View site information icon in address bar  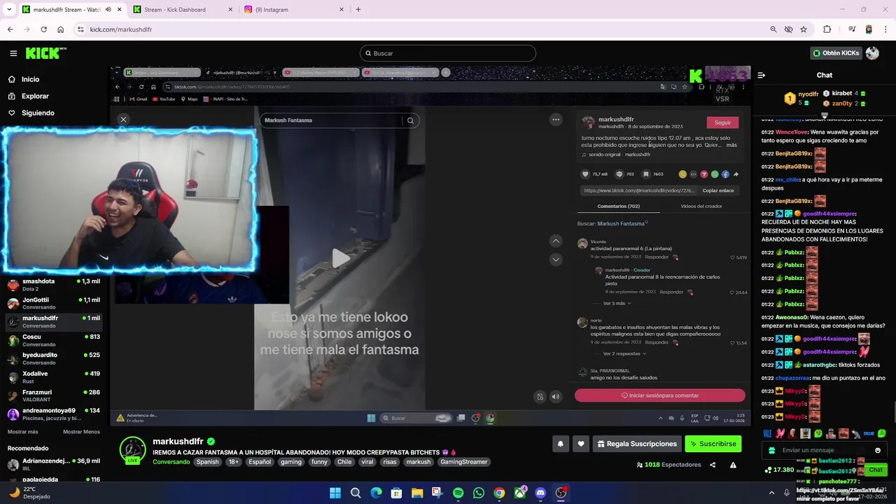(80, 29)
